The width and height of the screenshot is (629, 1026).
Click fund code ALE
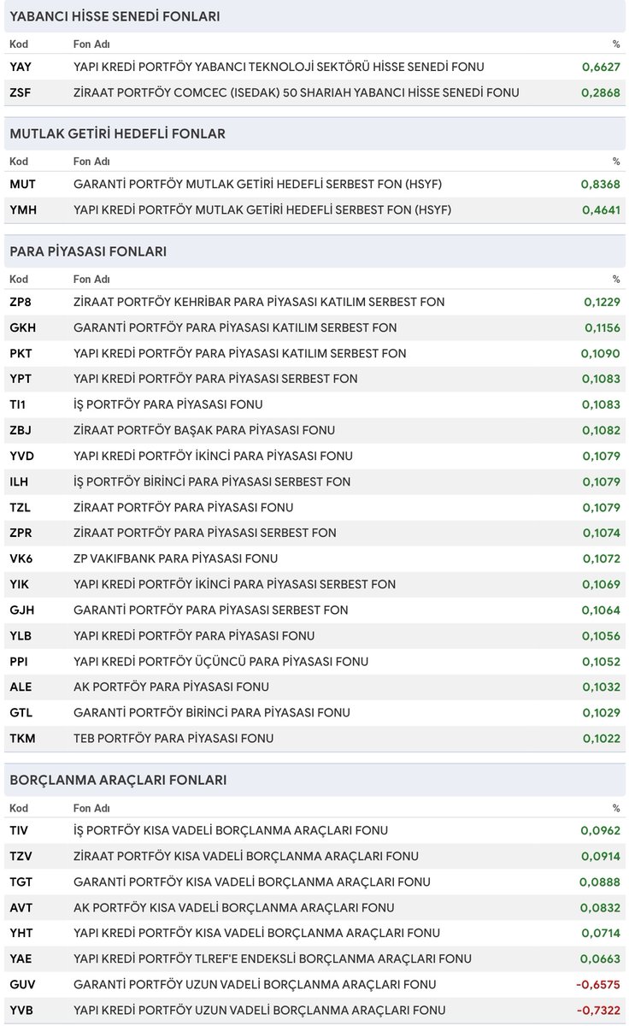coord(21,687)
